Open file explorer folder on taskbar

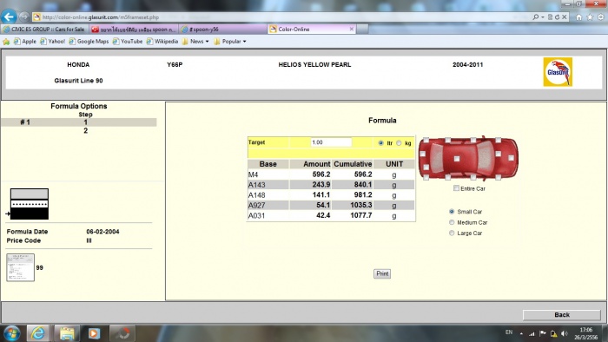click(66, 333)
